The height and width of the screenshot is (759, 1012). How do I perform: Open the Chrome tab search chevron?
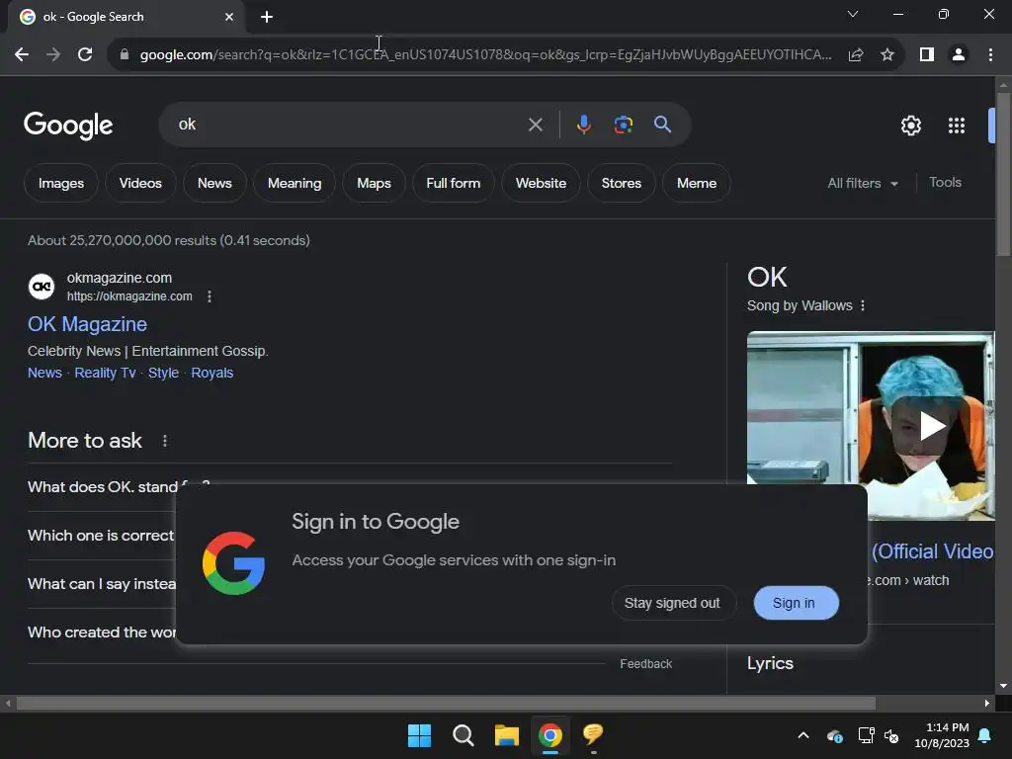[x=853, y=14]
